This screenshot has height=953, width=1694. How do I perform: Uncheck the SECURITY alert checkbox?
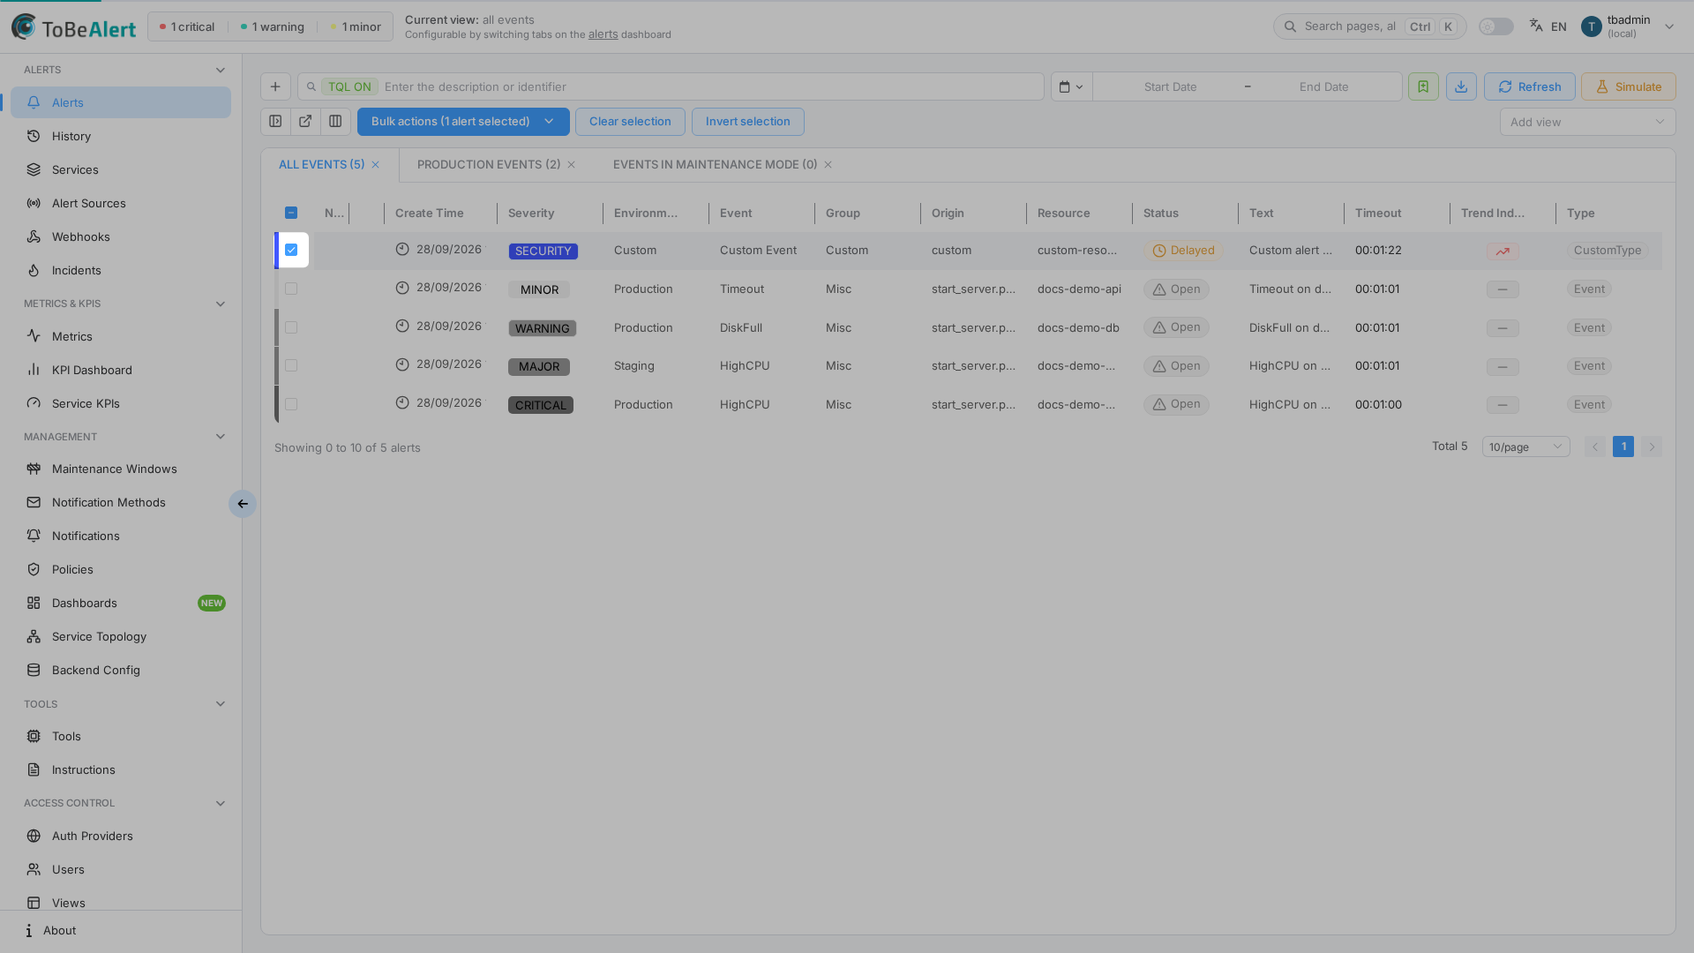point(291,251)
